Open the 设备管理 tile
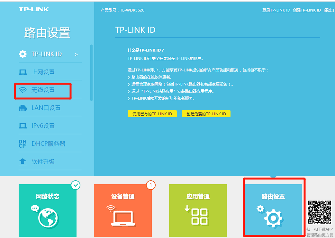335x238 pixels. (122, 210)
